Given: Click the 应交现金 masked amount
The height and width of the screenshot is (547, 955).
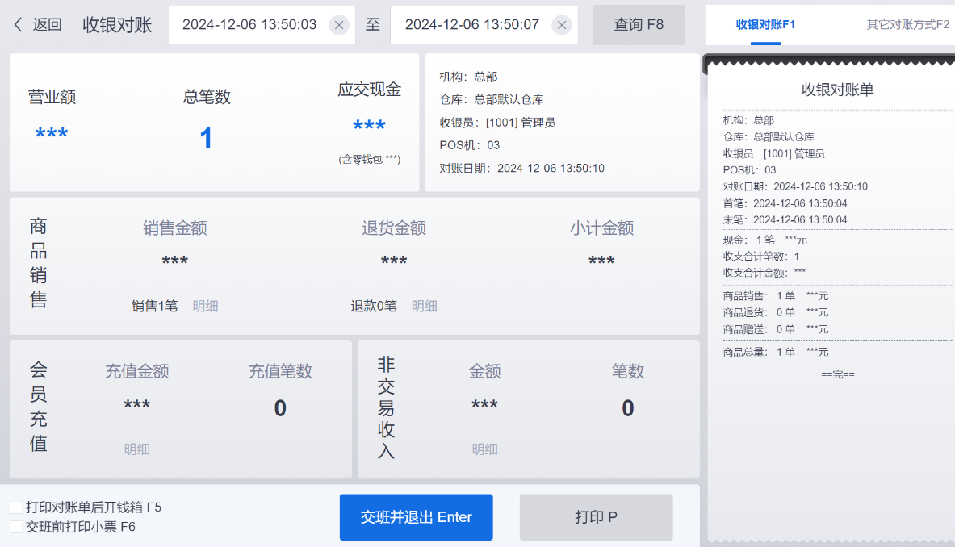Looking at the screenshot, I should (x=369, y=126).
